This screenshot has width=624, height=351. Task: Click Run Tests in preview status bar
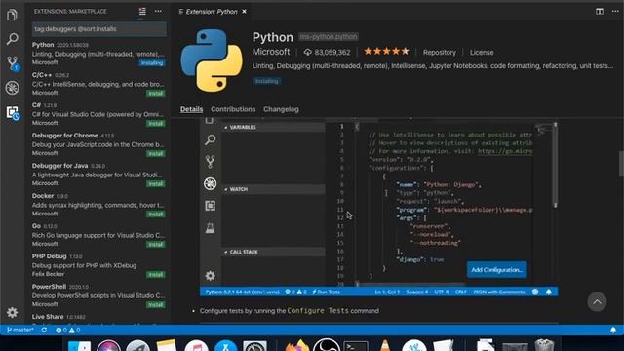click(x=326, y=292)
